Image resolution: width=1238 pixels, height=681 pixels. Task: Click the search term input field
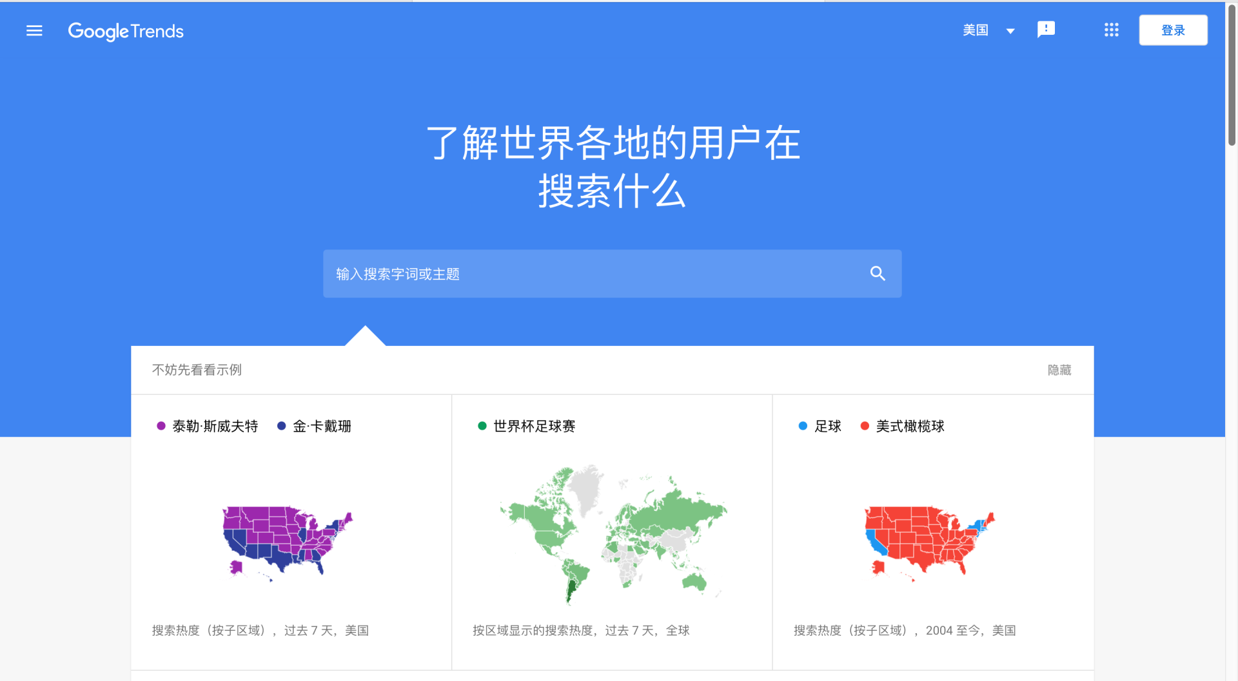[x=580, y=273]
